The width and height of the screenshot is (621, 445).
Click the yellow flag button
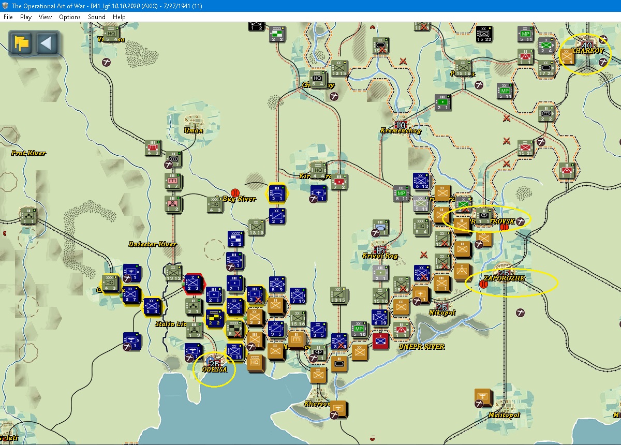tap(22, 43)
